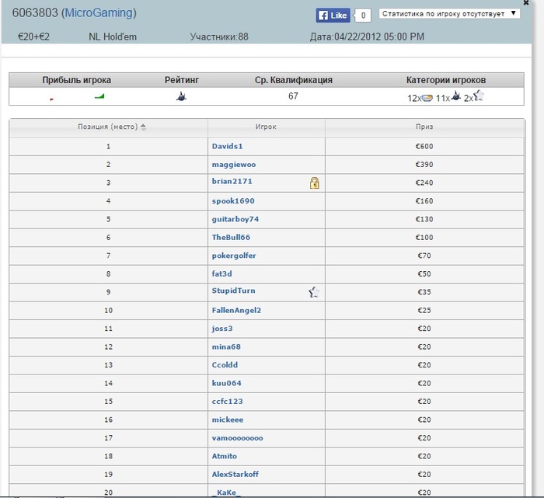The width and height of the screenshot is (544, 498).
Task: Click the €20+€2 buy-in text
Action: tap(33, 37)
